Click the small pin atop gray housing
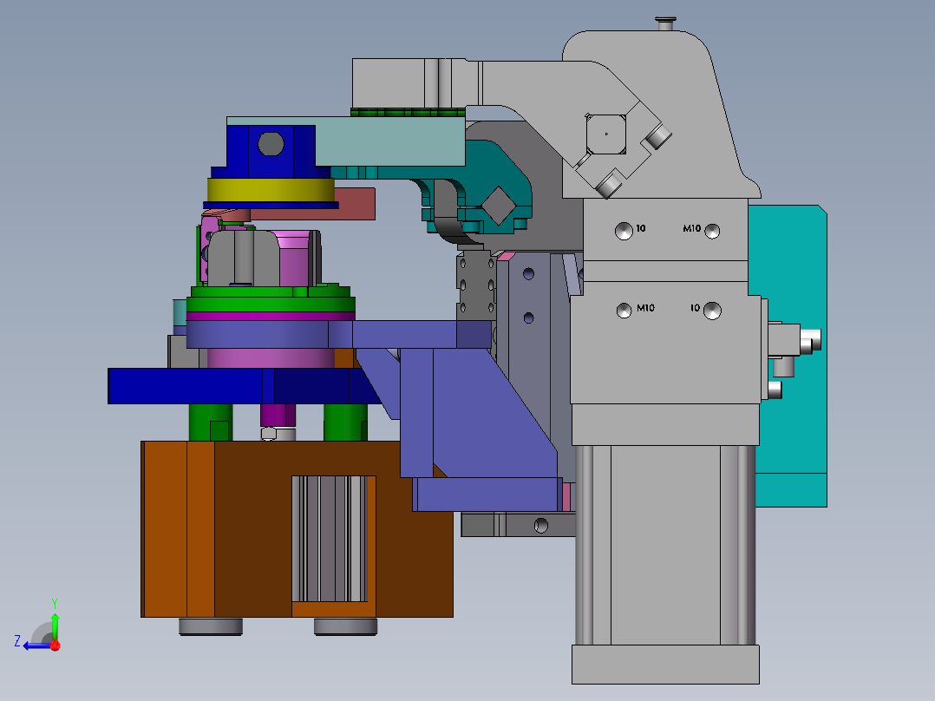Screen dimensions: 935x701 click(665, 24)
